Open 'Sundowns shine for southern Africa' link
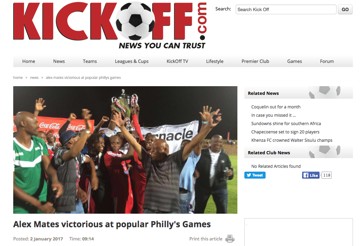The image size is (362, 246). (x=286, y=124)
